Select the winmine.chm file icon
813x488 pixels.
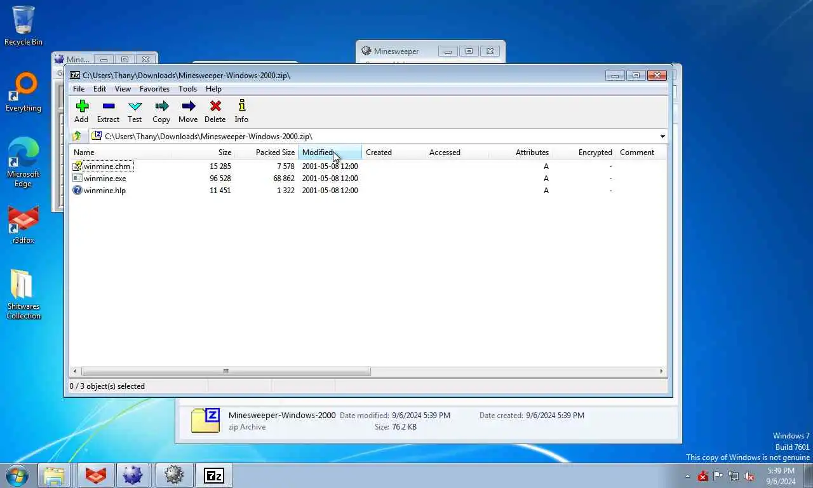tap(77, 166)
